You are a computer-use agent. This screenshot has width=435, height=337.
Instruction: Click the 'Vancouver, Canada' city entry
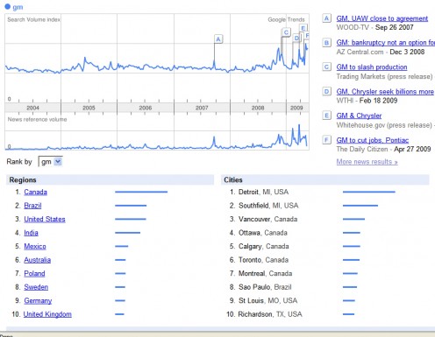pyautogui.click(x=267, y=219)
